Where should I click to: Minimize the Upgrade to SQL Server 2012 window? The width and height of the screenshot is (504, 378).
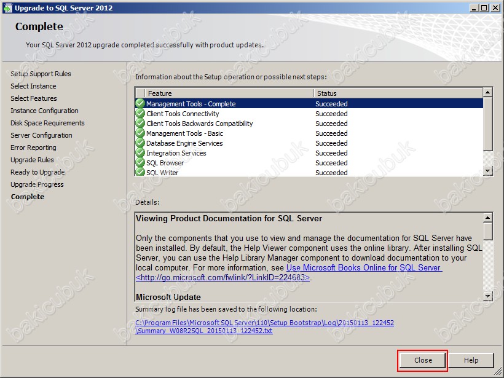474,8
